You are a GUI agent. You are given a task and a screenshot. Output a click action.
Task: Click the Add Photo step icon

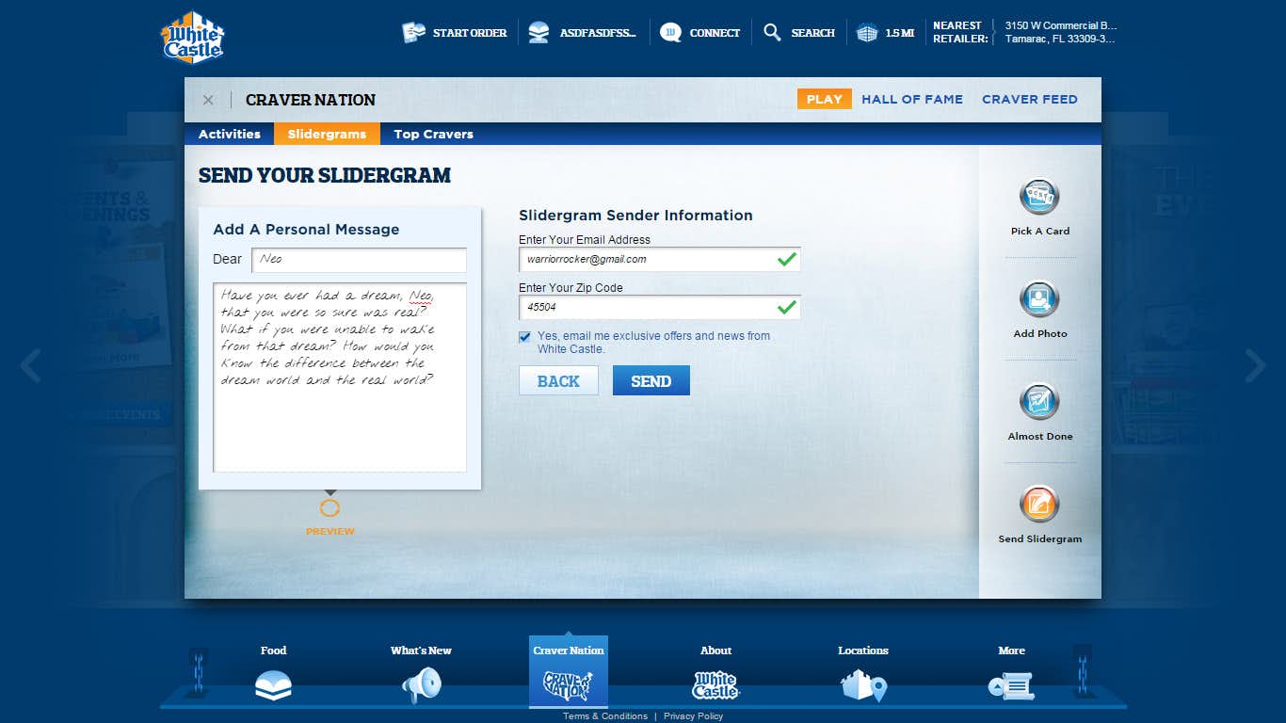(1039, 299)
